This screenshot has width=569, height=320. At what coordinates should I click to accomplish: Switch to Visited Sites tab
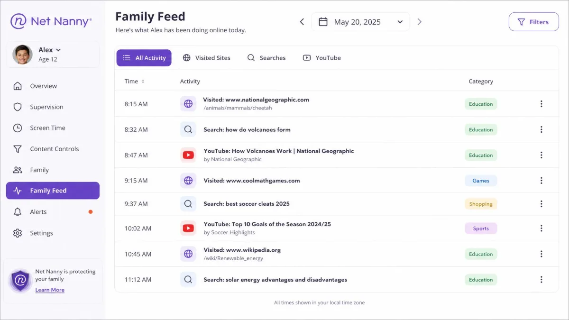(x=206, y=58)
